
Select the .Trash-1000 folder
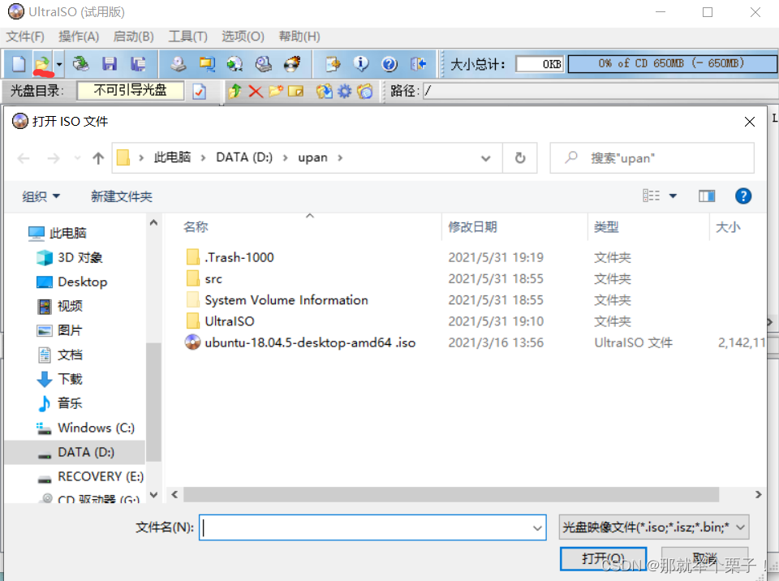[230, 257]
